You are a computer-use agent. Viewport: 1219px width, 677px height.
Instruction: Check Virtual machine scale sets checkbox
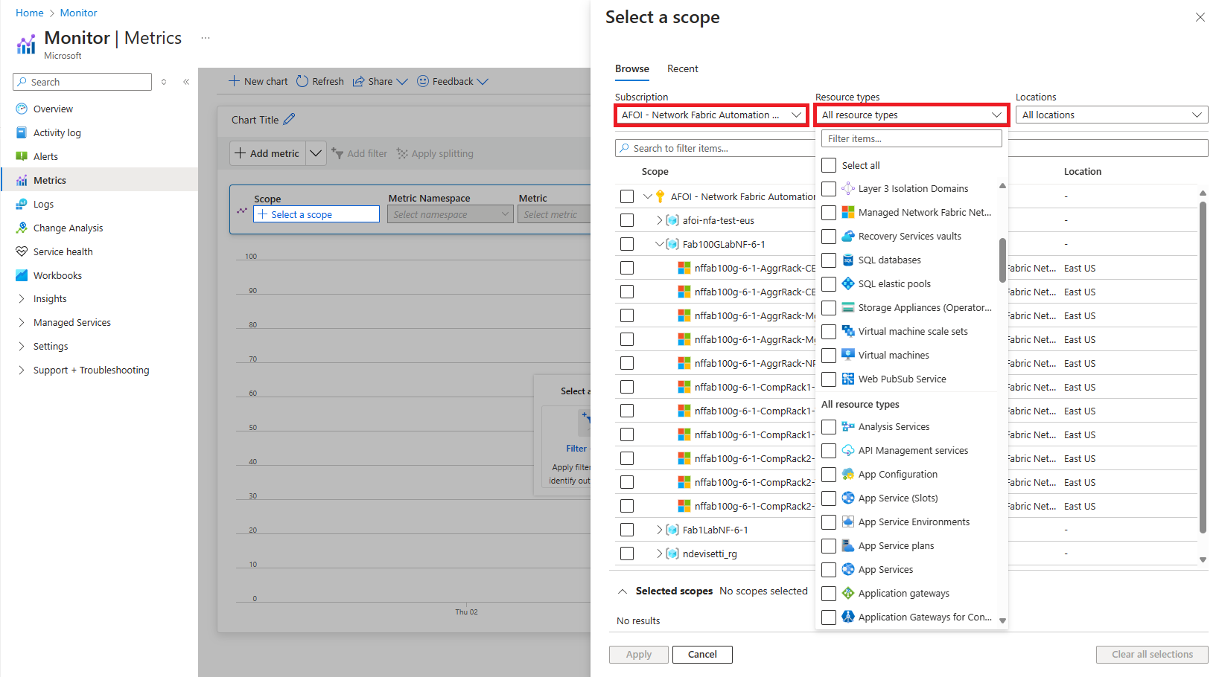pos(829,331)
